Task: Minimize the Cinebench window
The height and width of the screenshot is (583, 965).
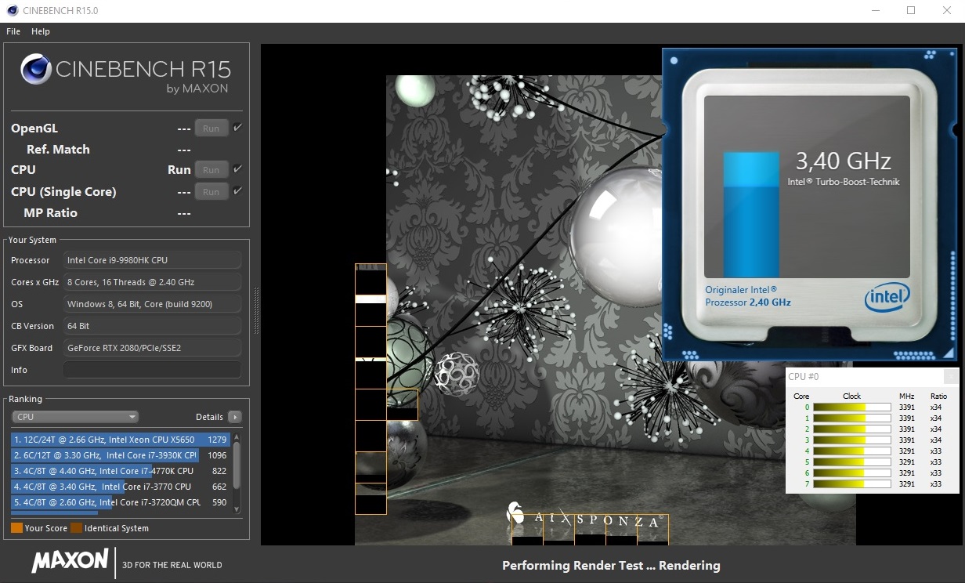Action: (875, 11)
